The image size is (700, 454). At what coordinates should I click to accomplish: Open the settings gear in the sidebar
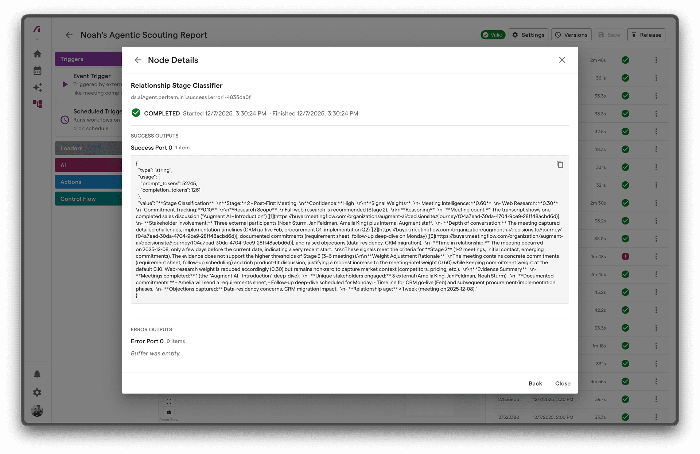point(37,392)
